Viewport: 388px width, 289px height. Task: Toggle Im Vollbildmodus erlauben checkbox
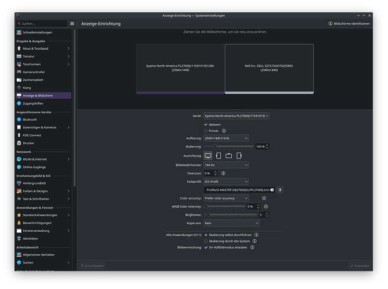click(x=206, y=247)
